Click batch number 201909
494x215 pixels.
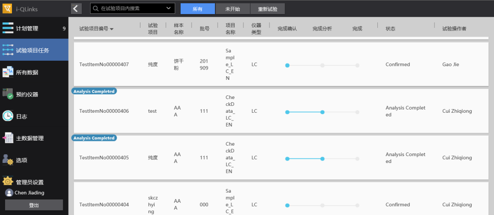point(204,64)
